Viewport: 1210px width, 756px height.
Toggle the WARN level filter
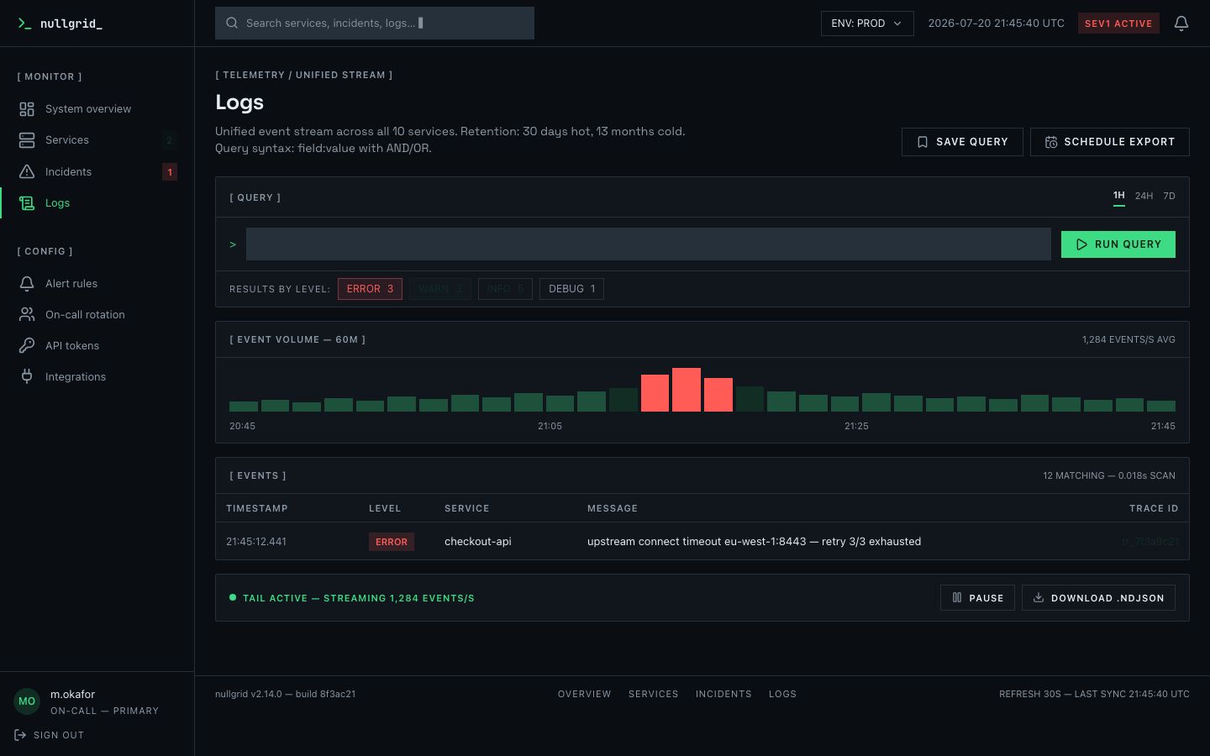(x=440, y=289)
